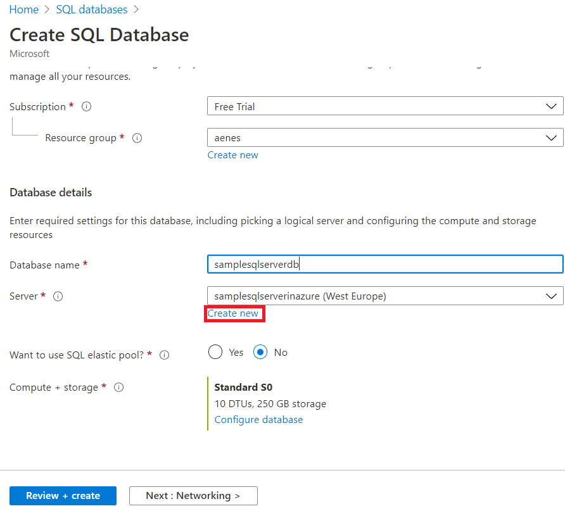The image size is (565, 511).
Task: Click the Server dropdown chevron
Action: click(x=552, y=296)
